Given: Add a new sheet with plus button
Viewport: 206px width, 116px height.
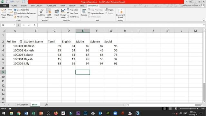Looking at the screenshot, I should point(46,105).
